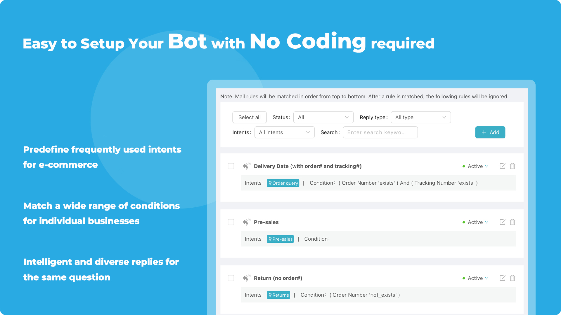
Task: Focus the search keyword input field
Action: (x=380, y=132)
